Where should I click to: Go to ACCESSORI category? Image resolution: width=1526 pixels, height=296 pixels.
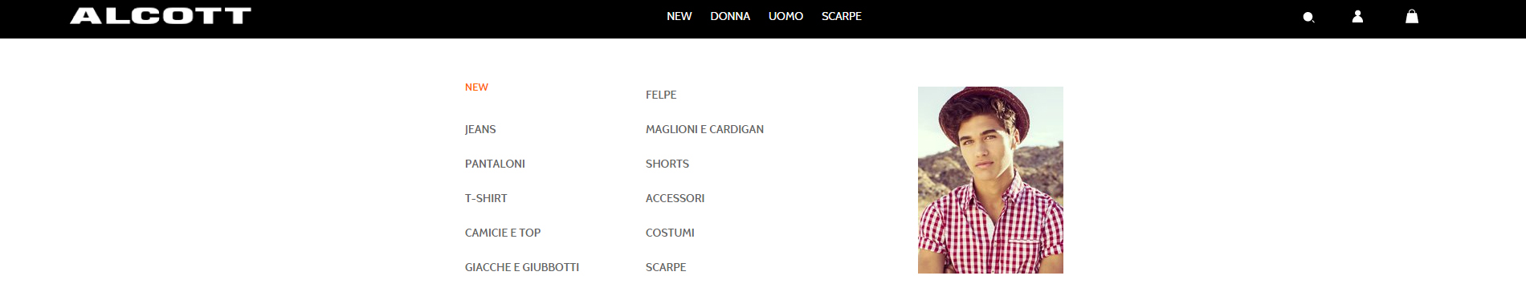[675, 198]
